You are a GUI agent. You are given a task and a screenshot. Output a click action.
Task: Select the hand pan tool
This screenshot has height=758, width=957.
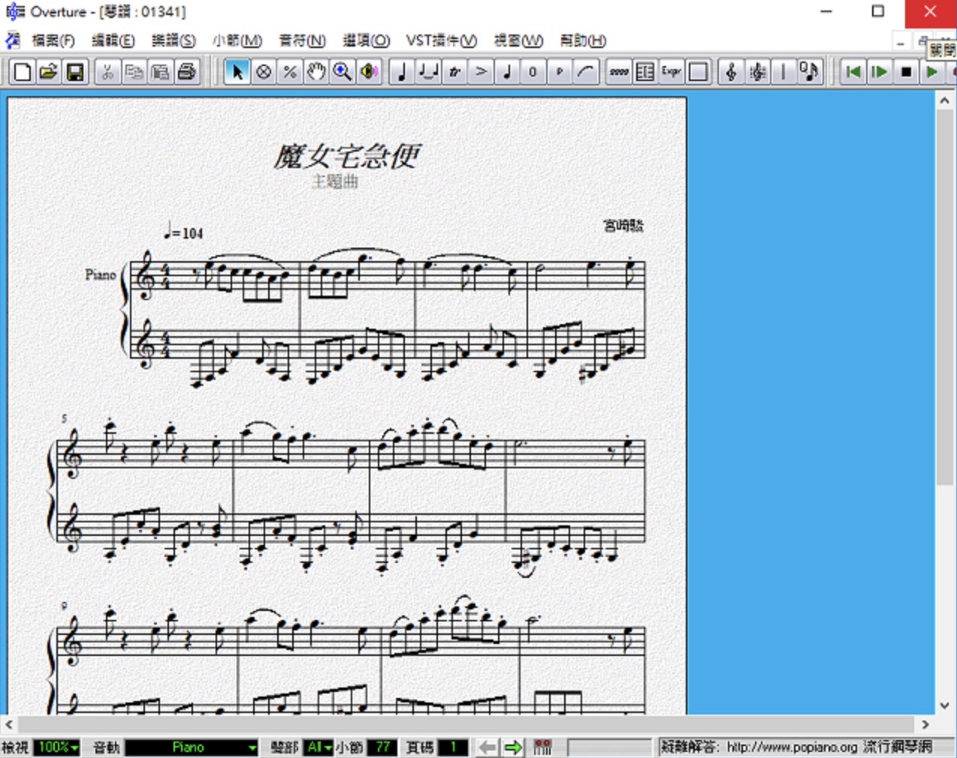tap(316, 72)
